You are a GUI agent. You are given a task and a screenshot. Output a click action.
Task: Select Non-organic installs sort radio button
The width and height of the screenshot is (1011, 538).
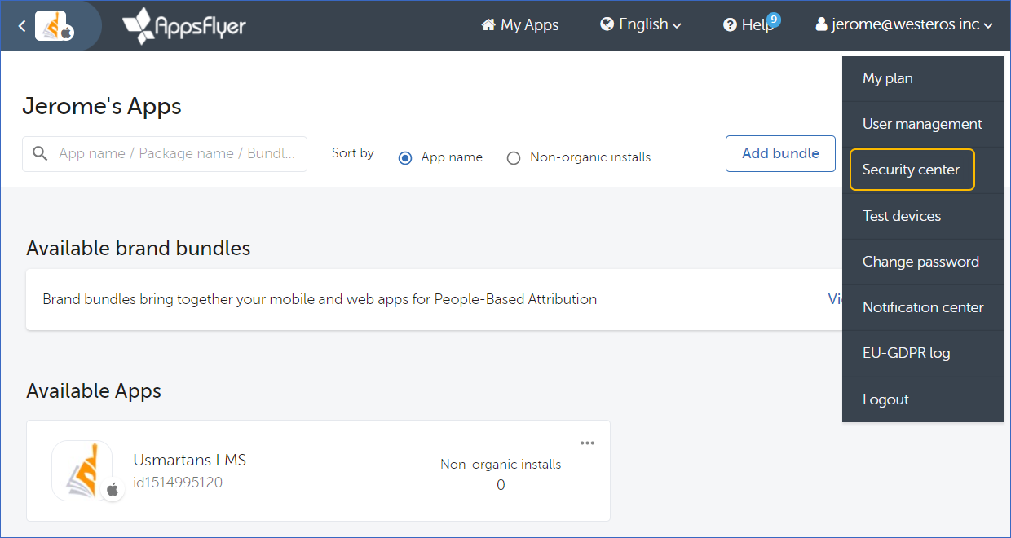(x=514, y=158)
